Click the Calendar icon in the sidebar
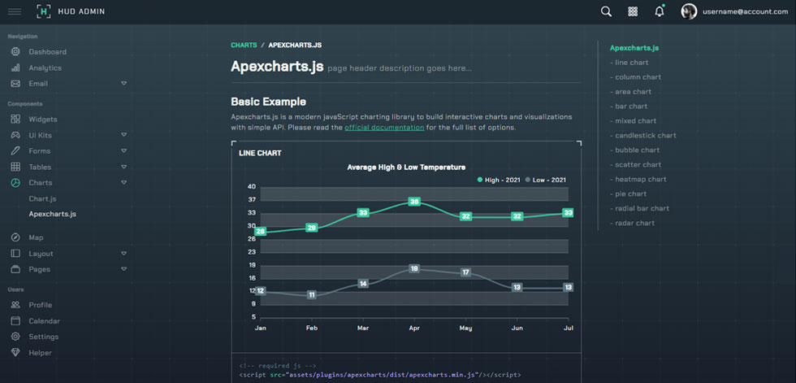Image resolution: width=796 pixels, height=383 pixels. tap(15, 320)
